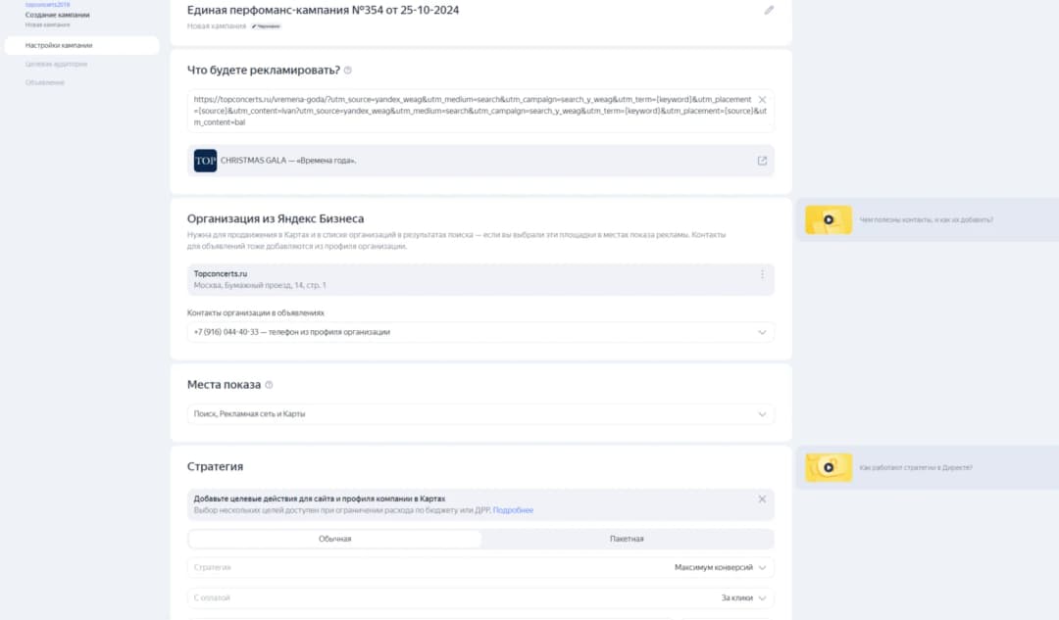This screenshot has height=620, width=1059.
Task: Go to 'Объявление' sidebar step
Action: tap(44, 82)
